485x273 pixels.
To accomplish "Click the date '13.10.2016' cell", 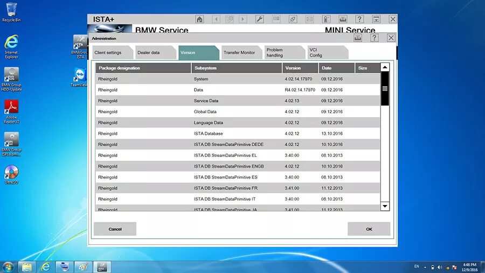I will 332,133.
